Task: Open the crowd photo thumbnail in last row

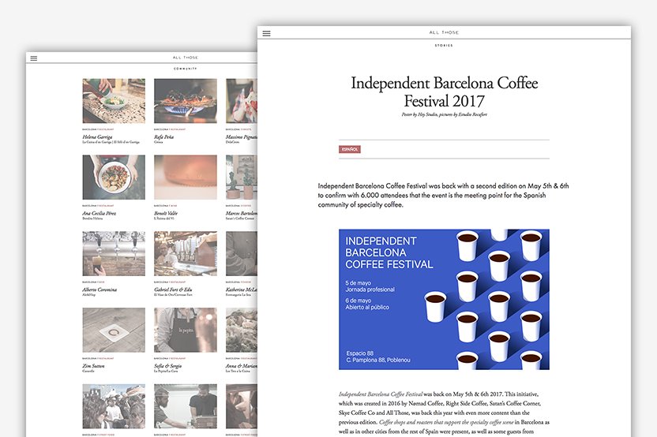Action: pos(114,406)
